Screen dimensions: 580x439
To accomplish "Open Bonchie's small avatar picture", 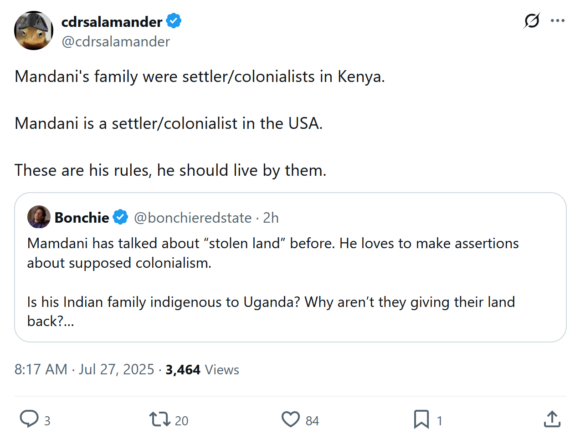I will (39, 217).
